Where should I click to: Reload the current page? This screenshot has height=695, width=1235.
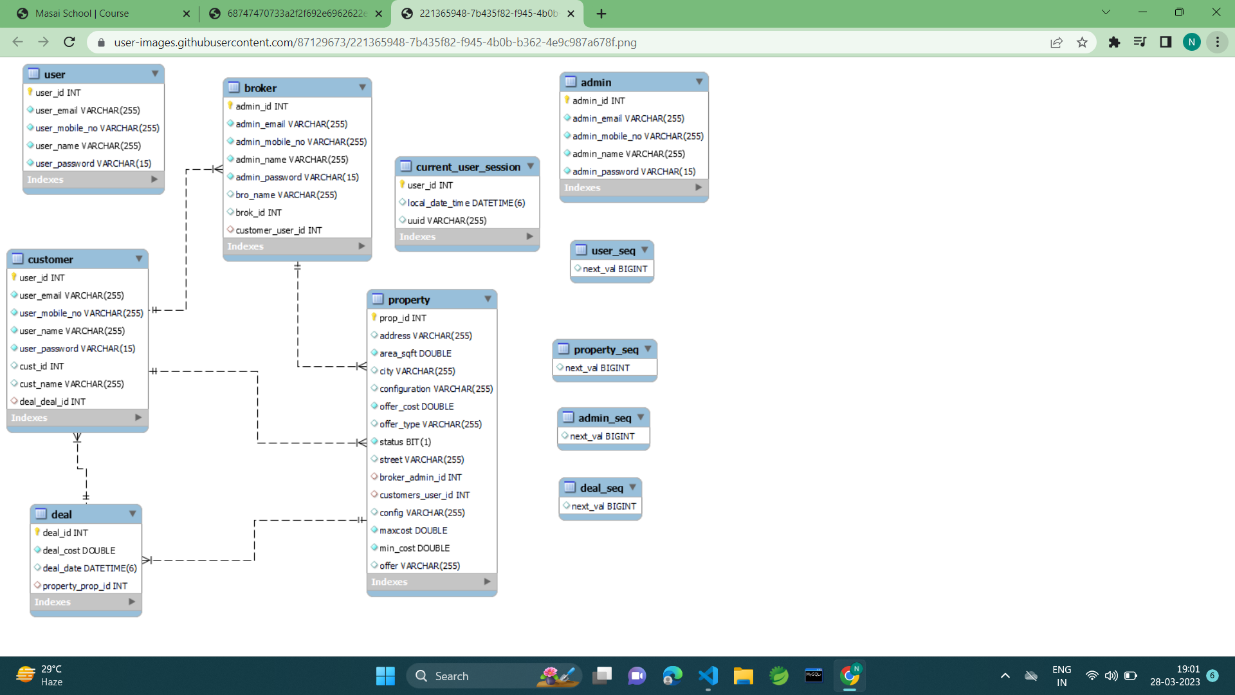[x=69, y=42]
